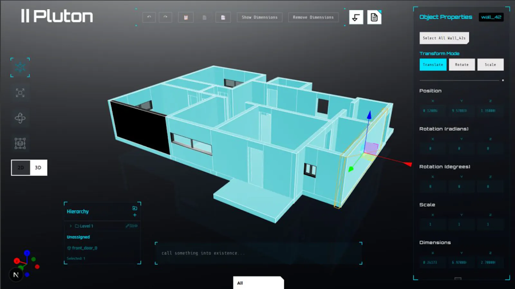Edit Rotation (degrees) Z field
The width and height of the screenshot is (515, 289).
(x=490, y=187)
